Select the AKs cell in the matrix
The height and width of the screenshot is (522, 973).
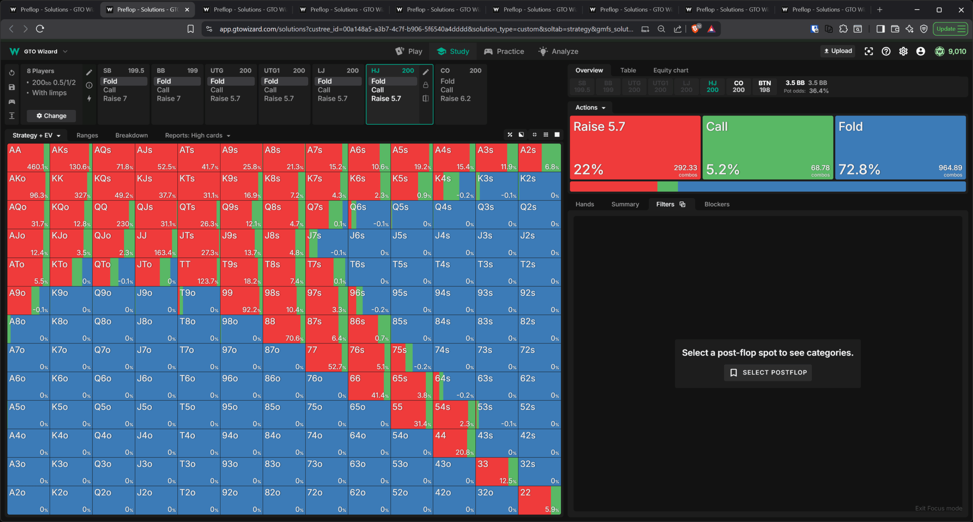[x=71, y=157]
